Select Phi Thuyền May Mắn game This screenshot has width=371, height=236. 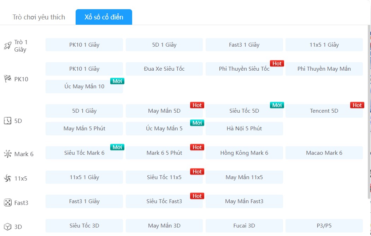click(324, 69)
